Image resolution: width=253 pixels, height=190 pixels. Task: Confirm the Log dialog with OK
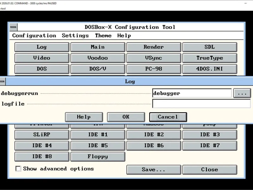tap(126, 117)
